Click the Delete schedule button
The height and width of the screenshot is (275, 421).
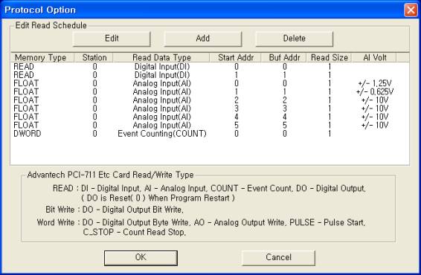pos(295,39)
